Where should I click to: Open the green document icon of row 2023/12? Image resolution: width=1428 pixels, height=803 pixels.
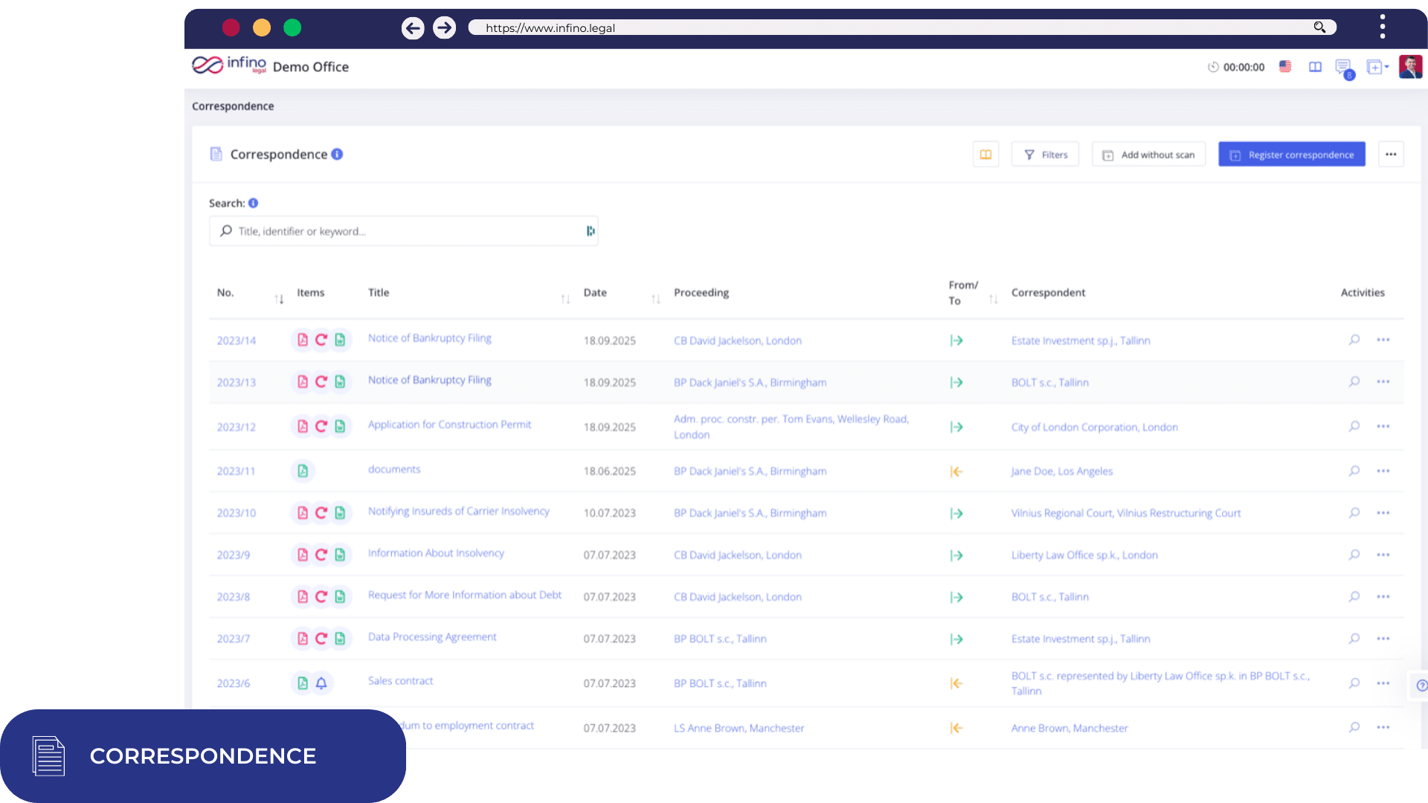point(340,426)
